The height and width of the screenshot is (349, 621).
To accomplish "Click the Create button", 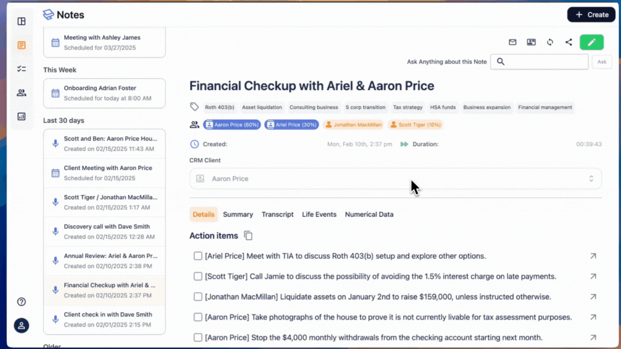I will point(591,15).
